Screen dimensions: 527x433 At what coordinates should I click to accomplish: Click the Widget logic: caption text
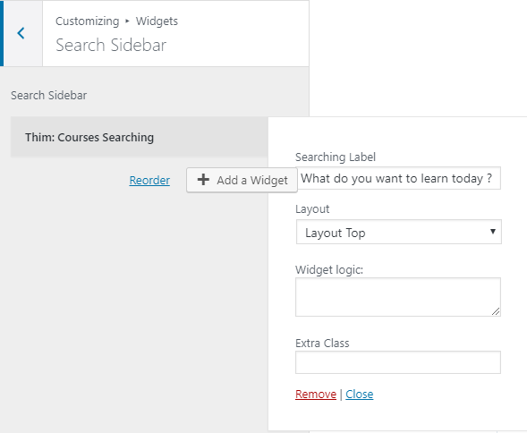329,269
